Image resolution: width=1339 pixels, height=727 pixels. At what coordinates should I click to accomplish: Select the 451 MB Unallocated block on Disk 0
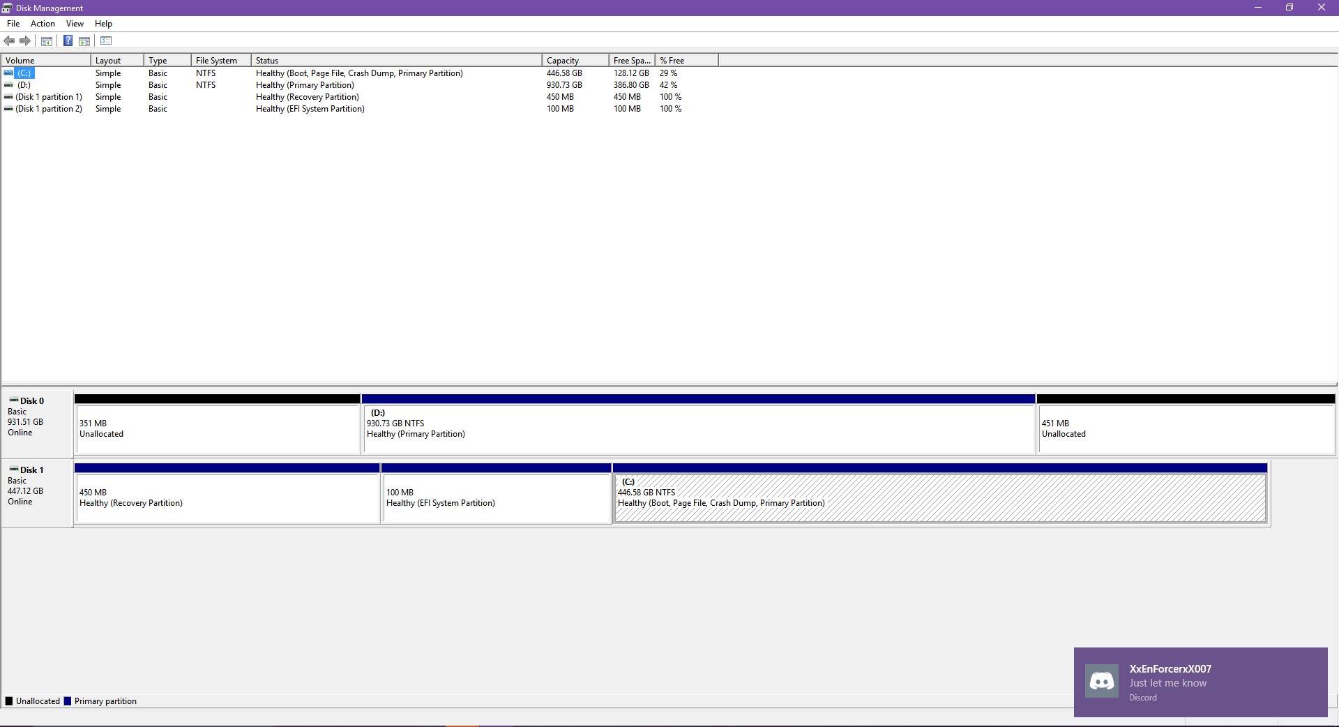[x=1186, y=424]
